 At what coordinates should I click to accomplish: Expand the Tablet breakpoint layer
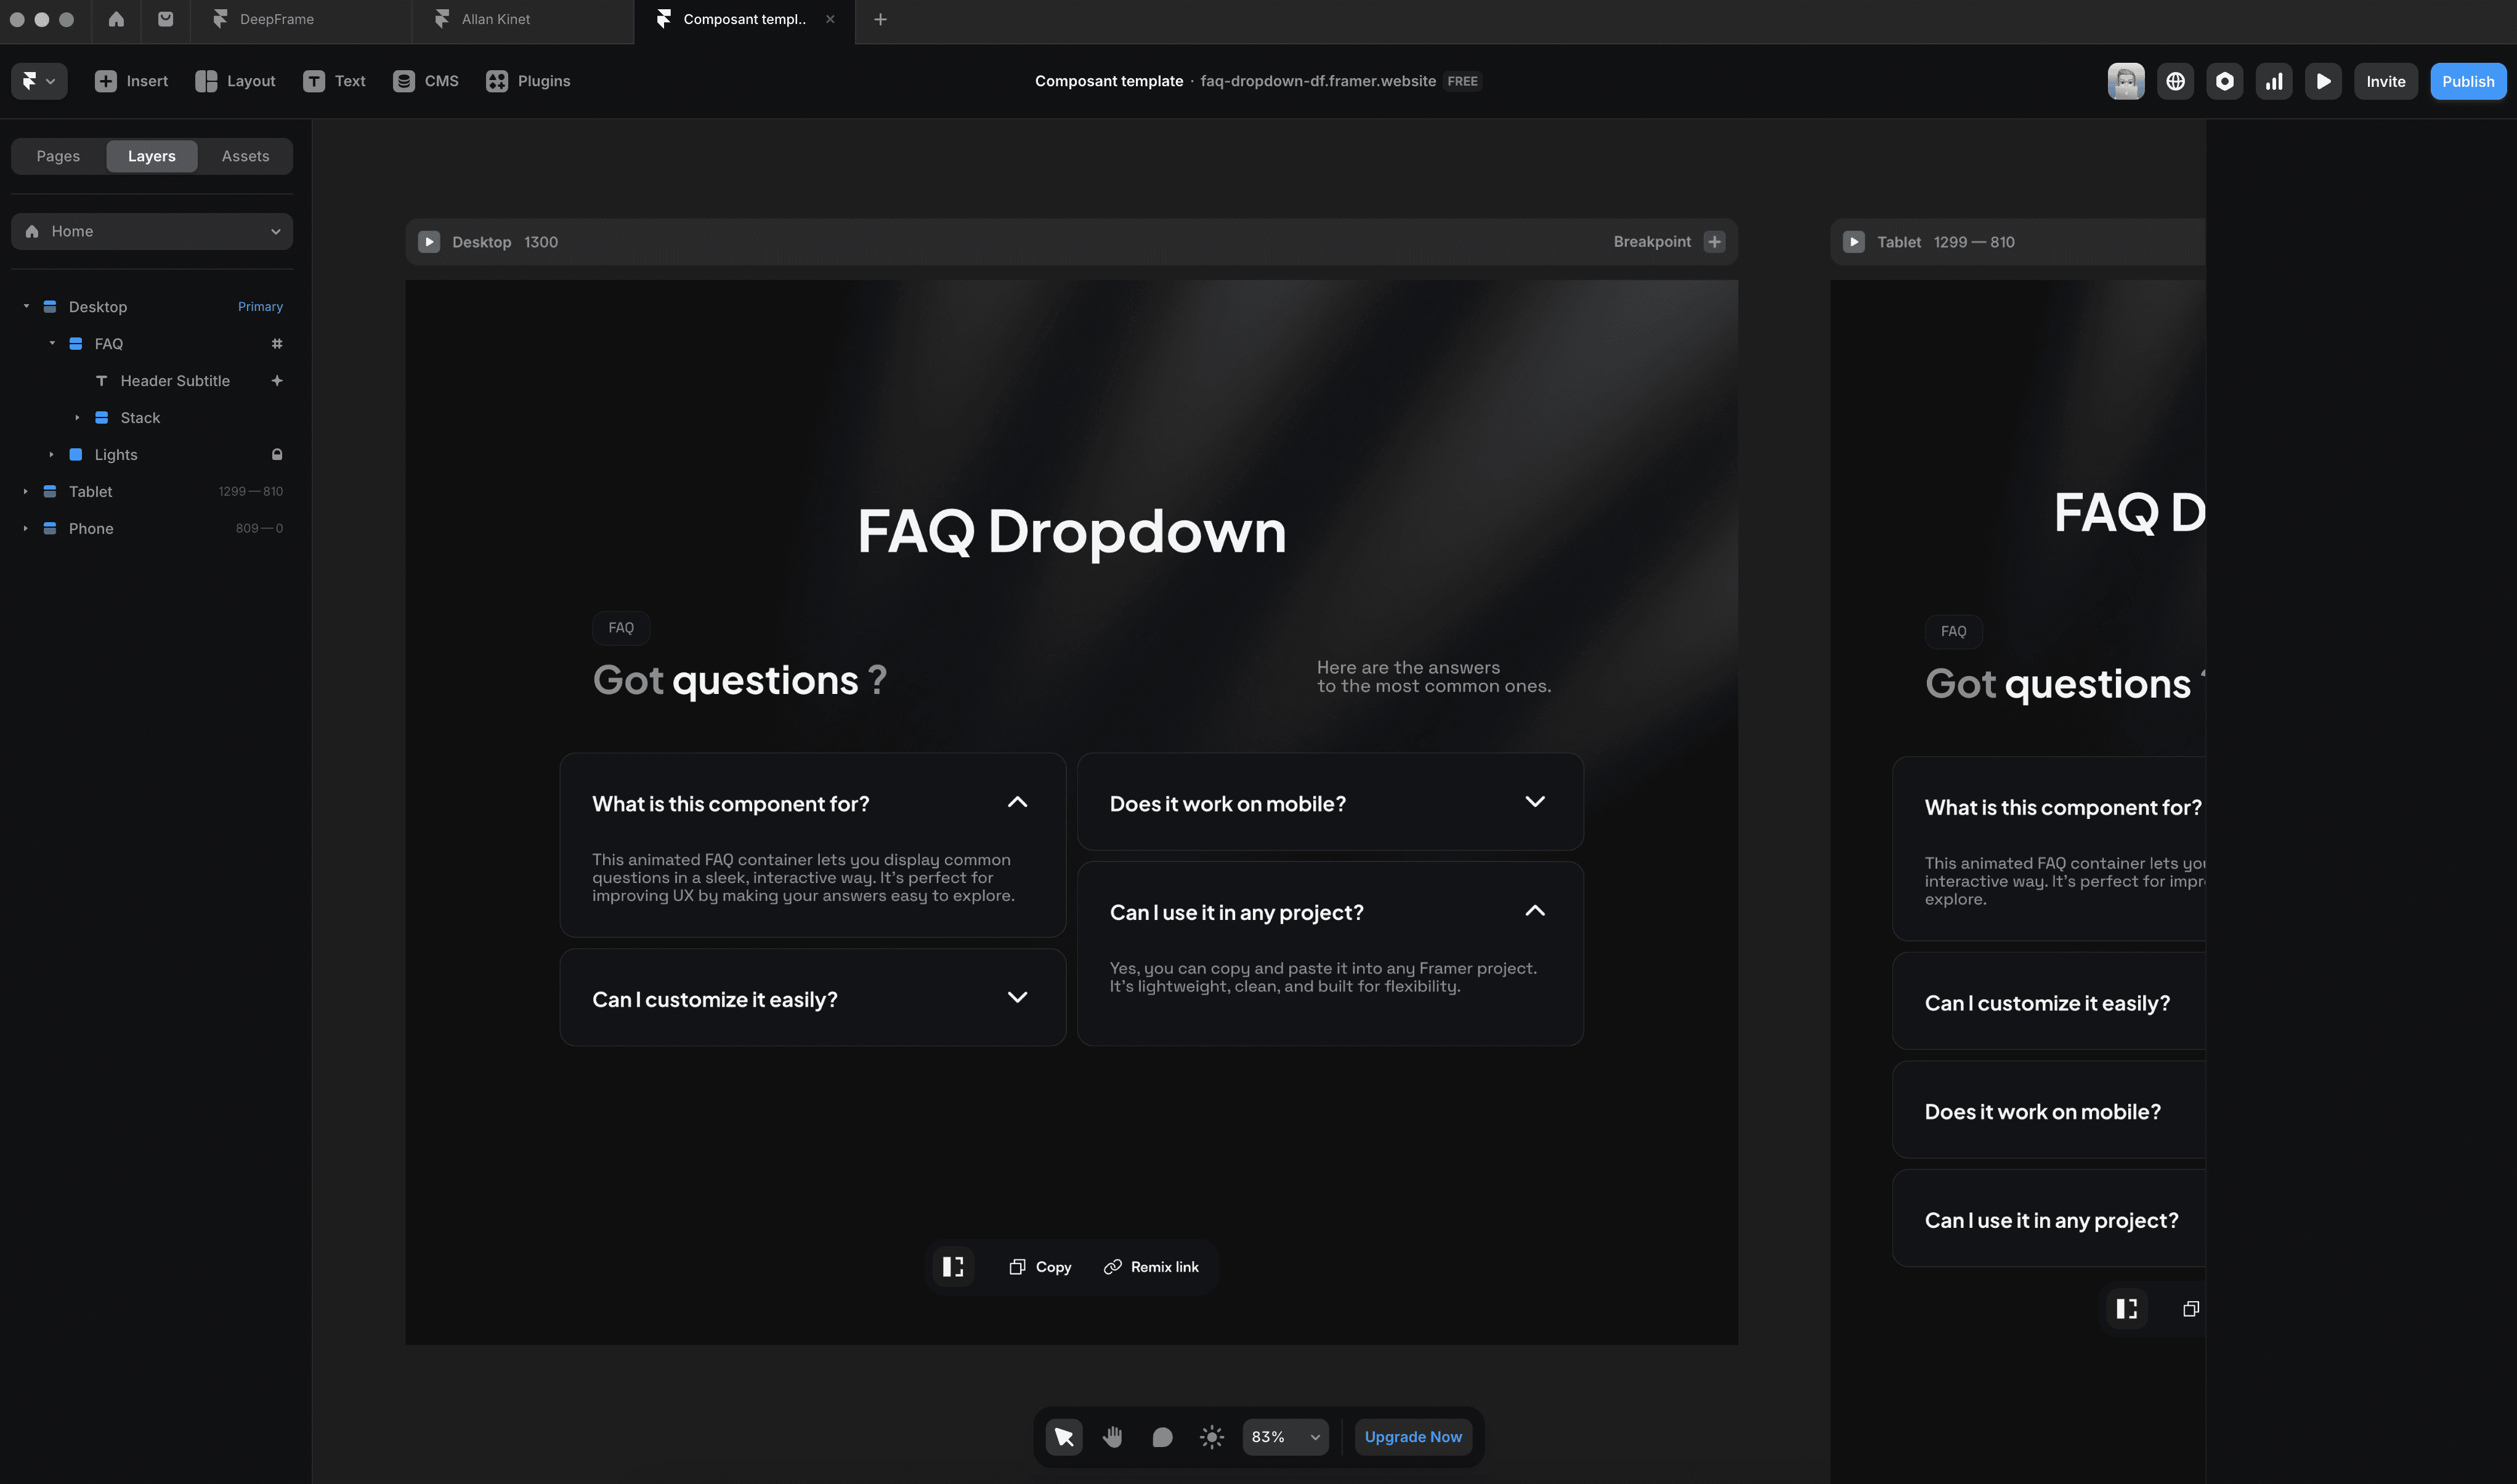(x=26, y=492)
